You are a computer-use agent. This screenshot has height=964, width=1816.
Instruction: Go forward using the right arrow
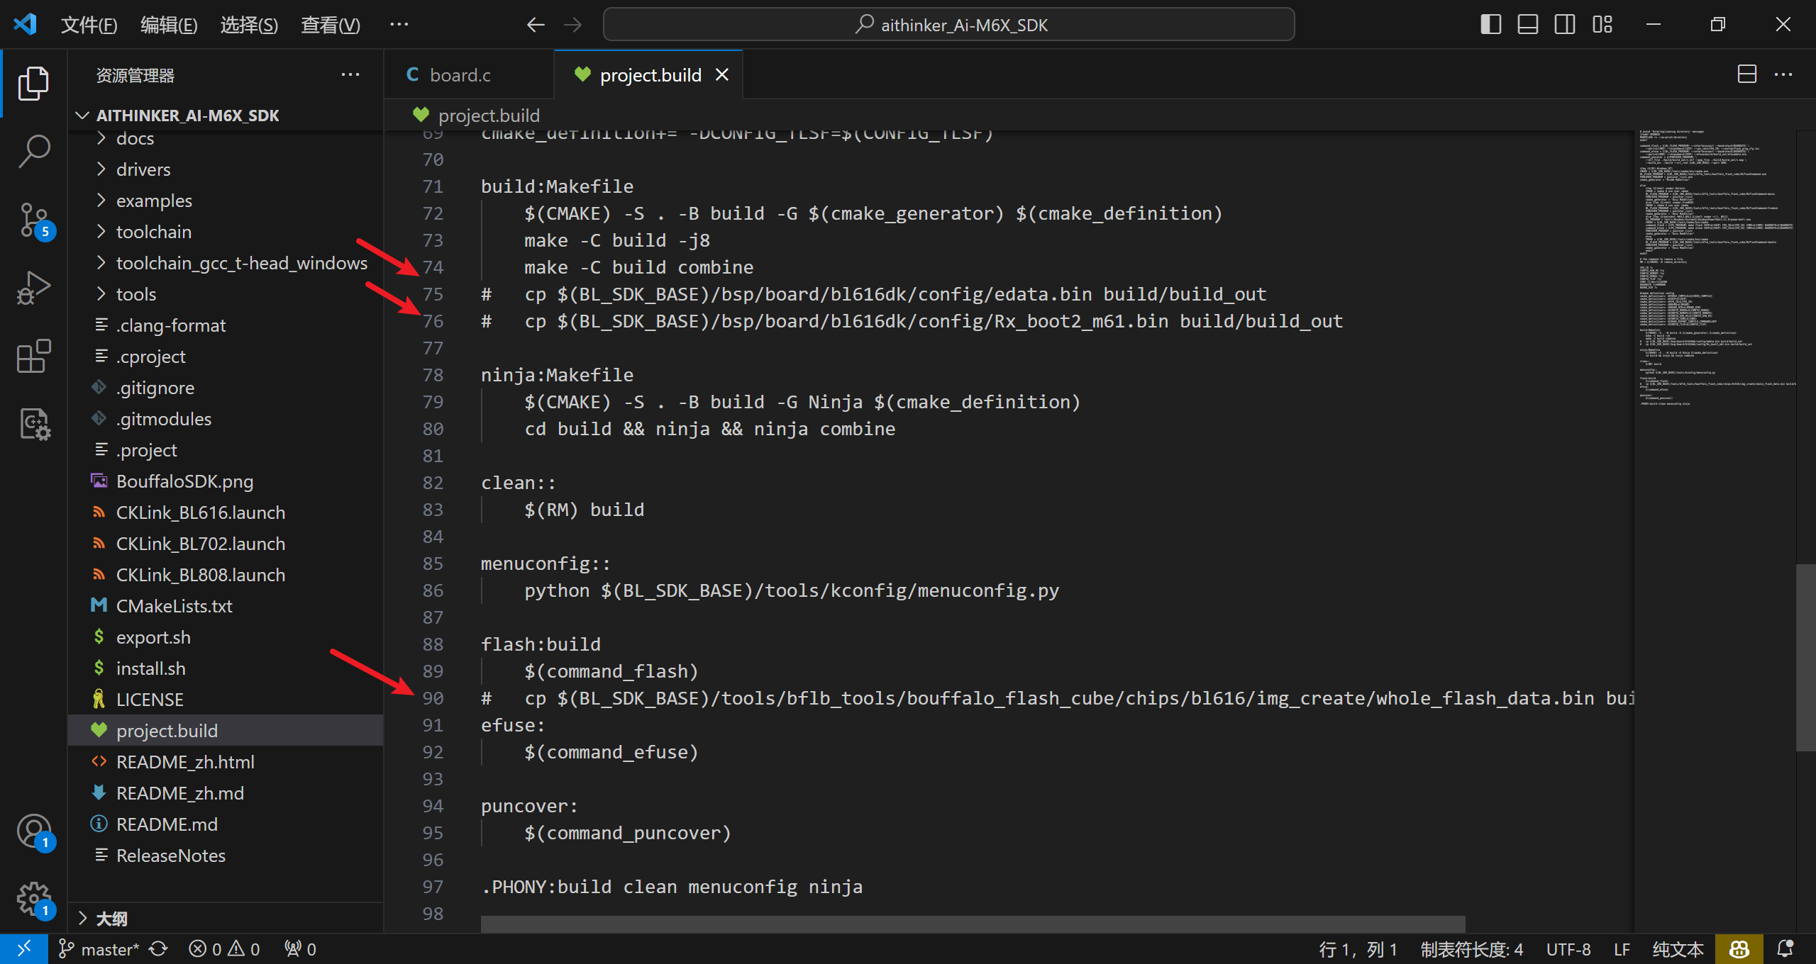pos(572,25)
